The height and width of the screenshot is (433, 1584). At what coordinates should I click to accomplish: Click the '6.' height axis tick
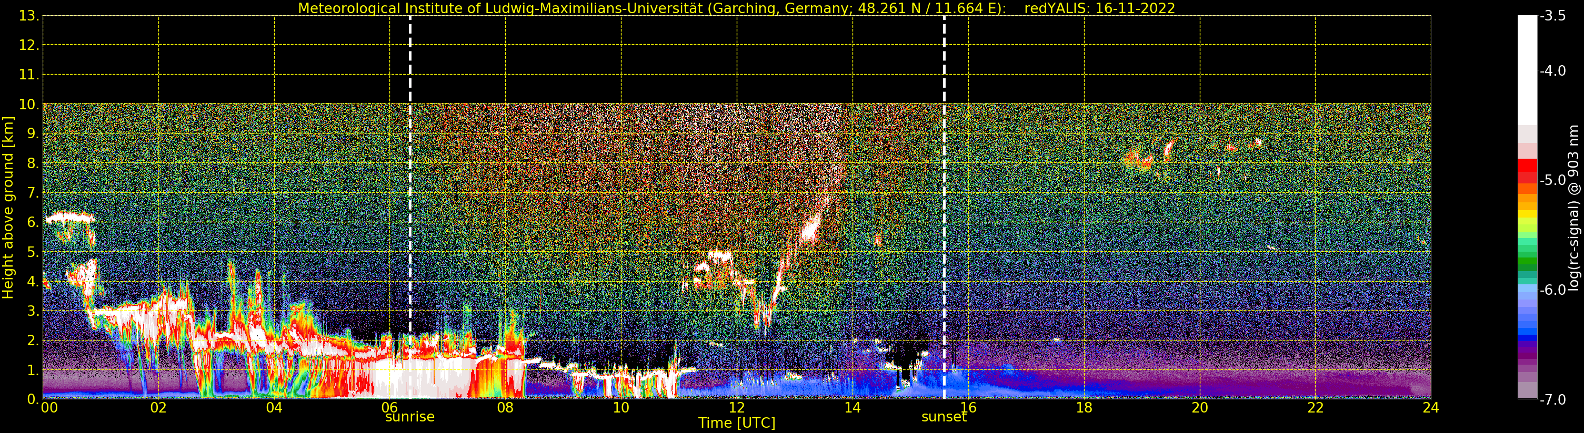coord(33,222)
